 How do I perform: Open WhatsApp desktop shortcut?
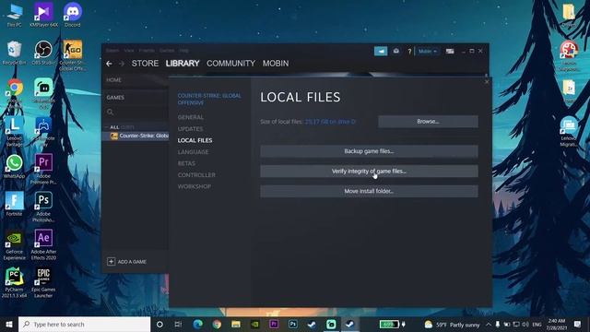pyautogui.click(x=15, y=166)
